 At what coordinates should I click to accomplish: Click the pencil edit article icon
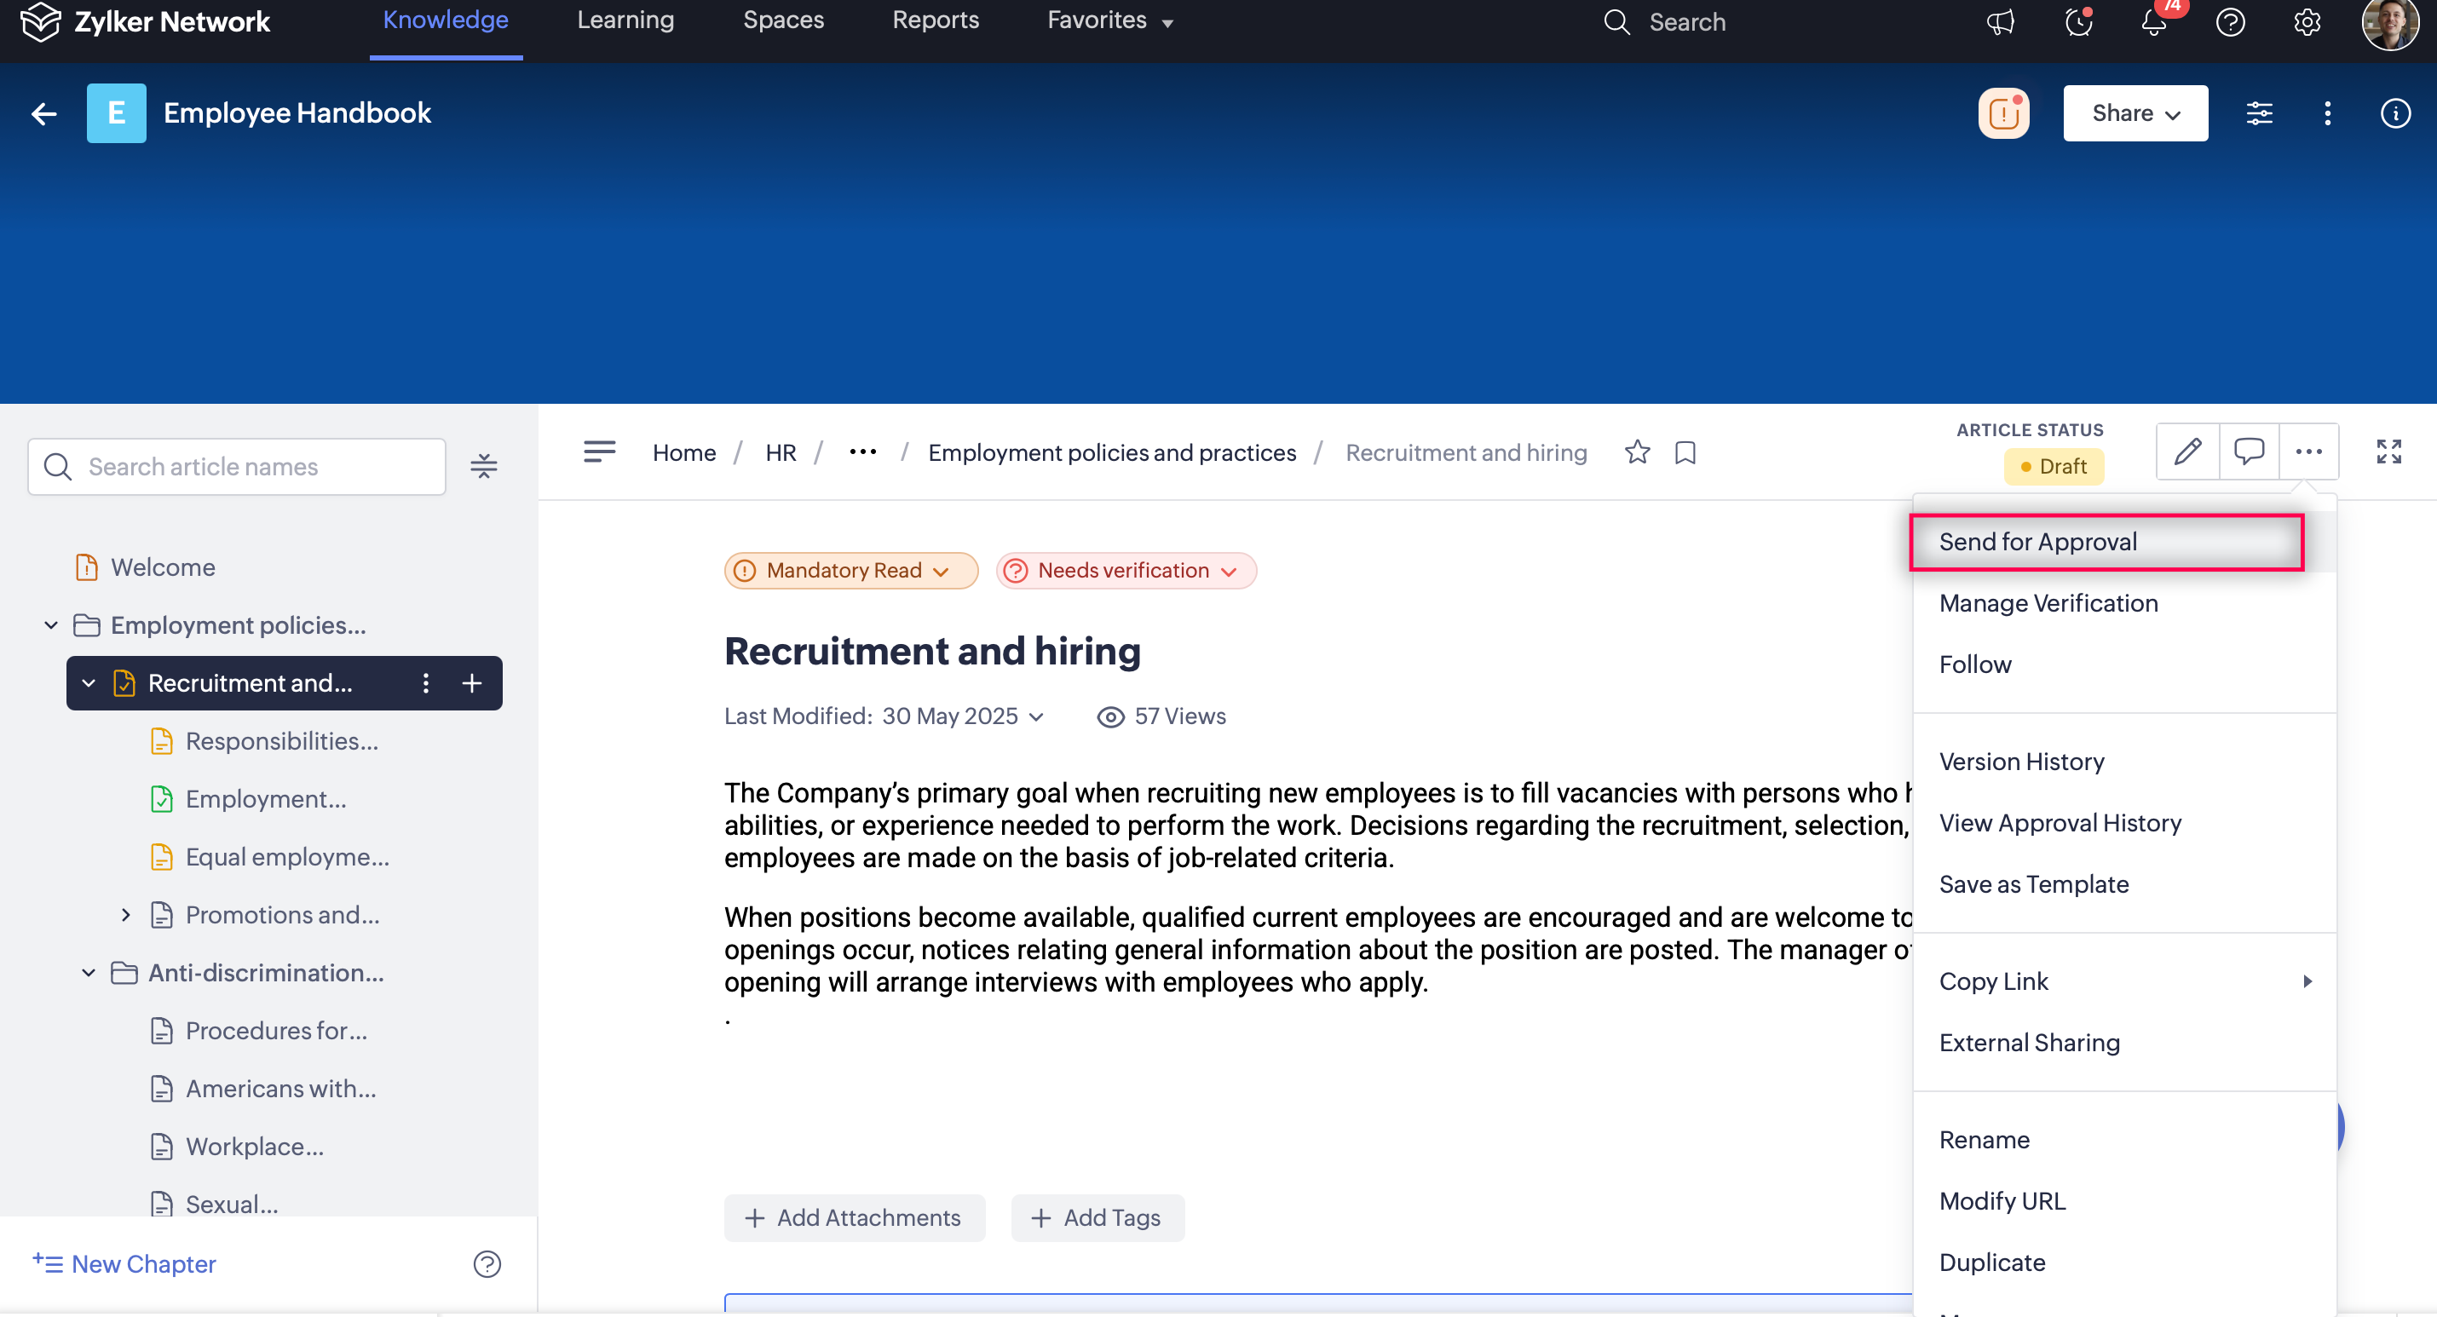(2186, 451)
